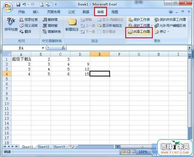
Task: Click 保护工作表 protect sheet
Action: point(139,20)
